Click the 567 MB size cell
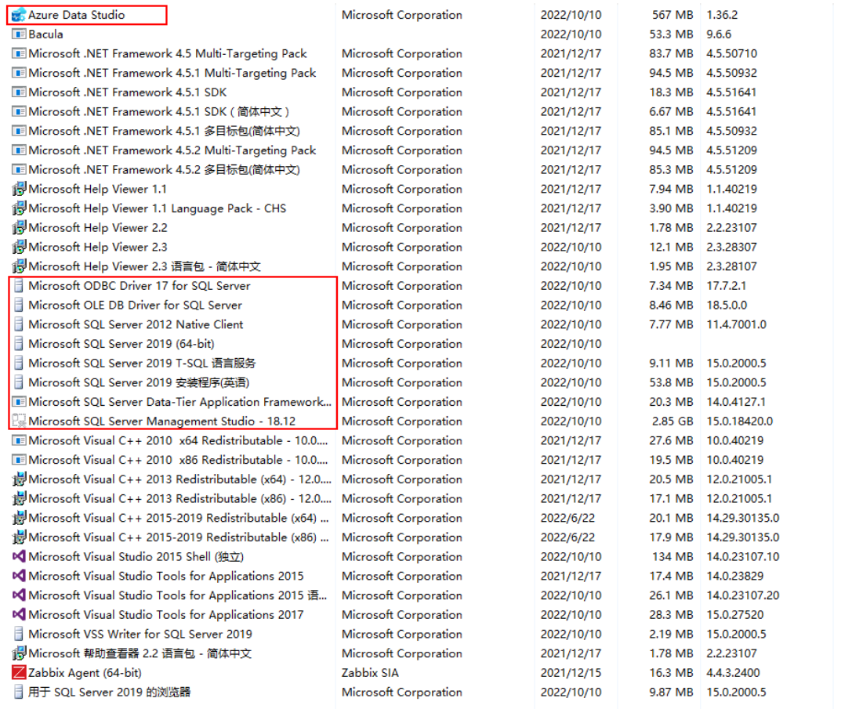The image size is (841, 709). (x=672, y=15)
